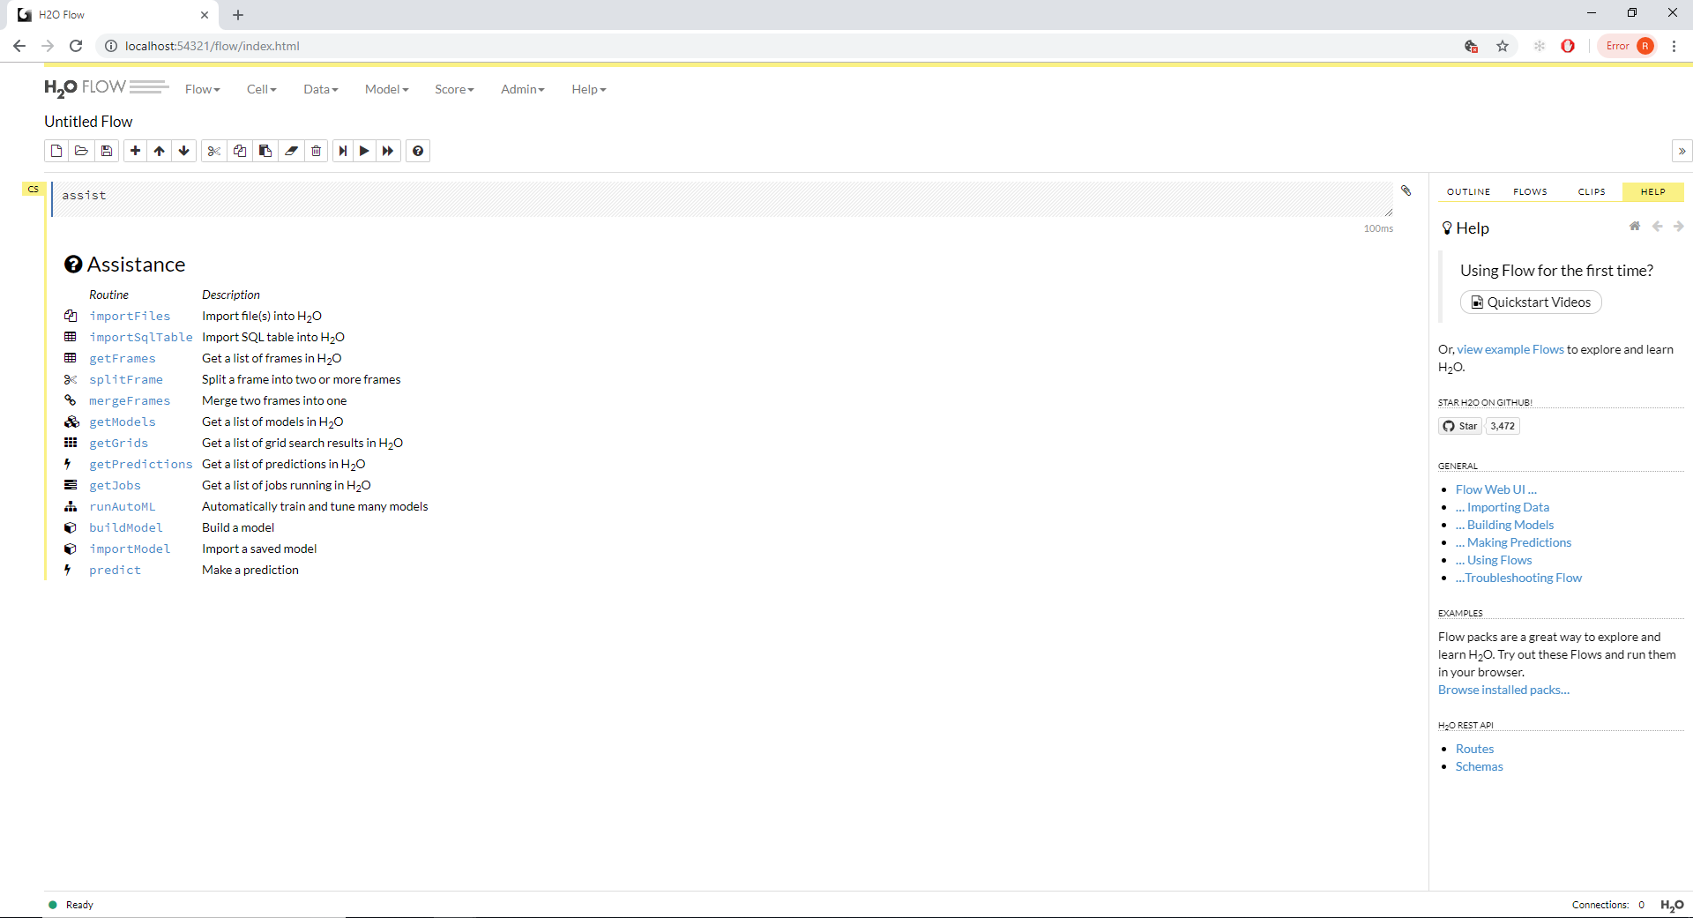
Task: Delete the cell with the trash icon
Action: click(317, 151)
